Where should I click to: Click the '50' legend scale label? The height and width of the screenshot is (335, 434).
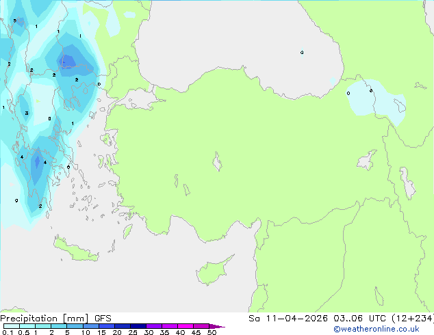[x=212, y=332]
